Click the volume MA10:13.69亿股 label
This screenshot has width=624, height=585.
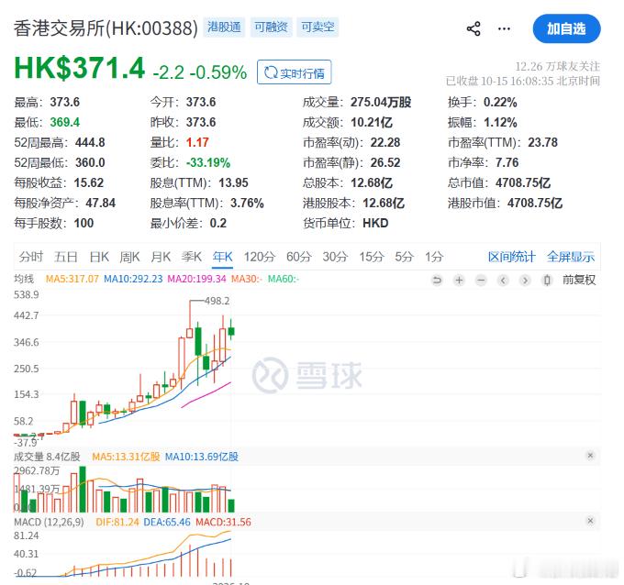click(x=202, y=457)
